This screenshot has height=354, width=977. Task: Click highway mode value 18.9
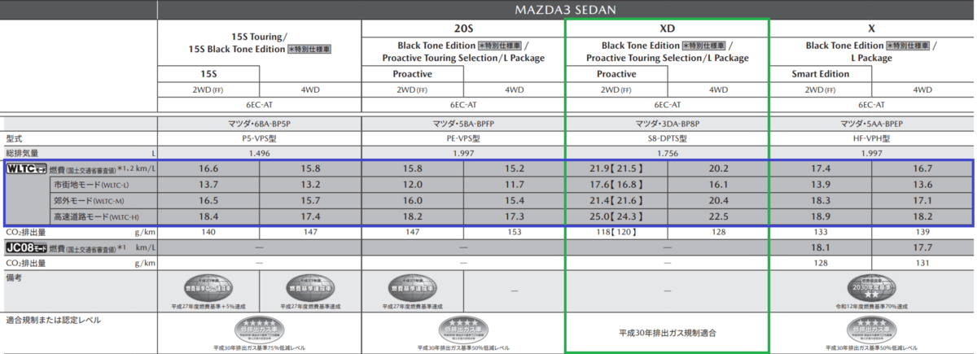(821, 216)
